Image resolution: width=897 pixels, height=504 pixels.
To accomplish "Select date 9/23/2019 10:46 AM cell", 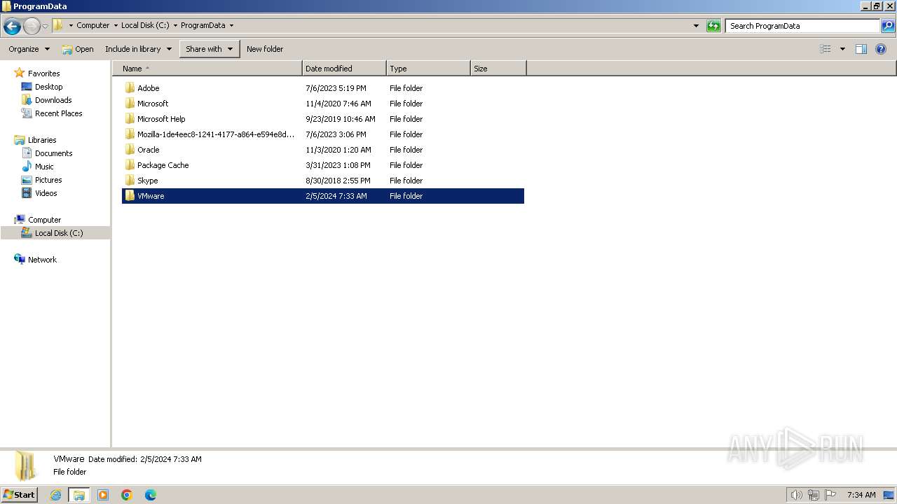I will coord(341,119).
